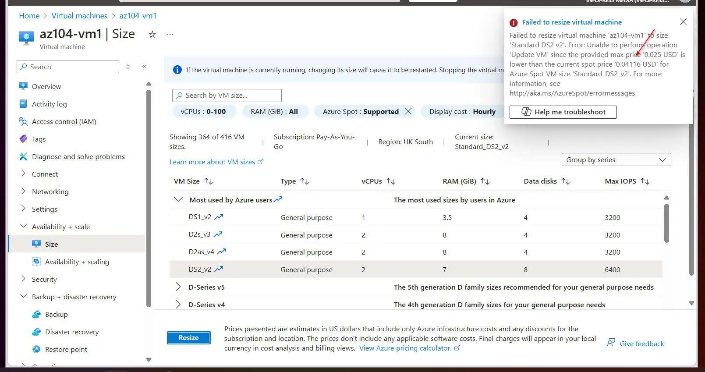705x372 pixels.
Task: Click the info icon in the restart notice
Action: [x=177, y=70]
